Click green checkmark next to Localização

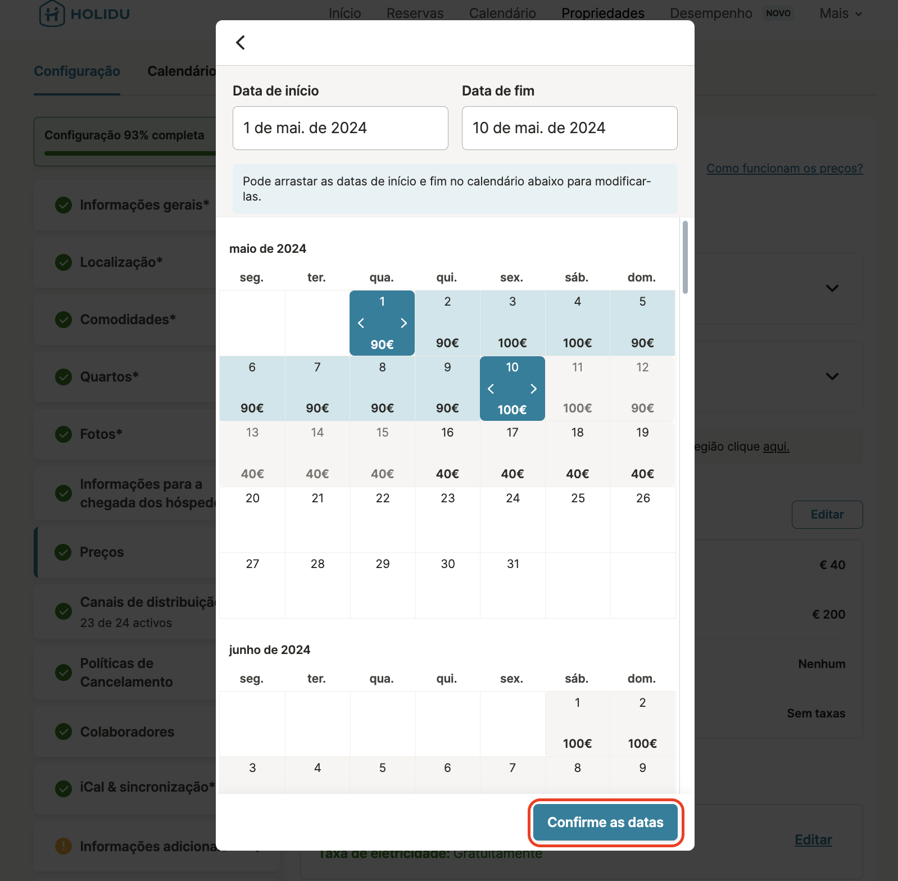point(63,262)
